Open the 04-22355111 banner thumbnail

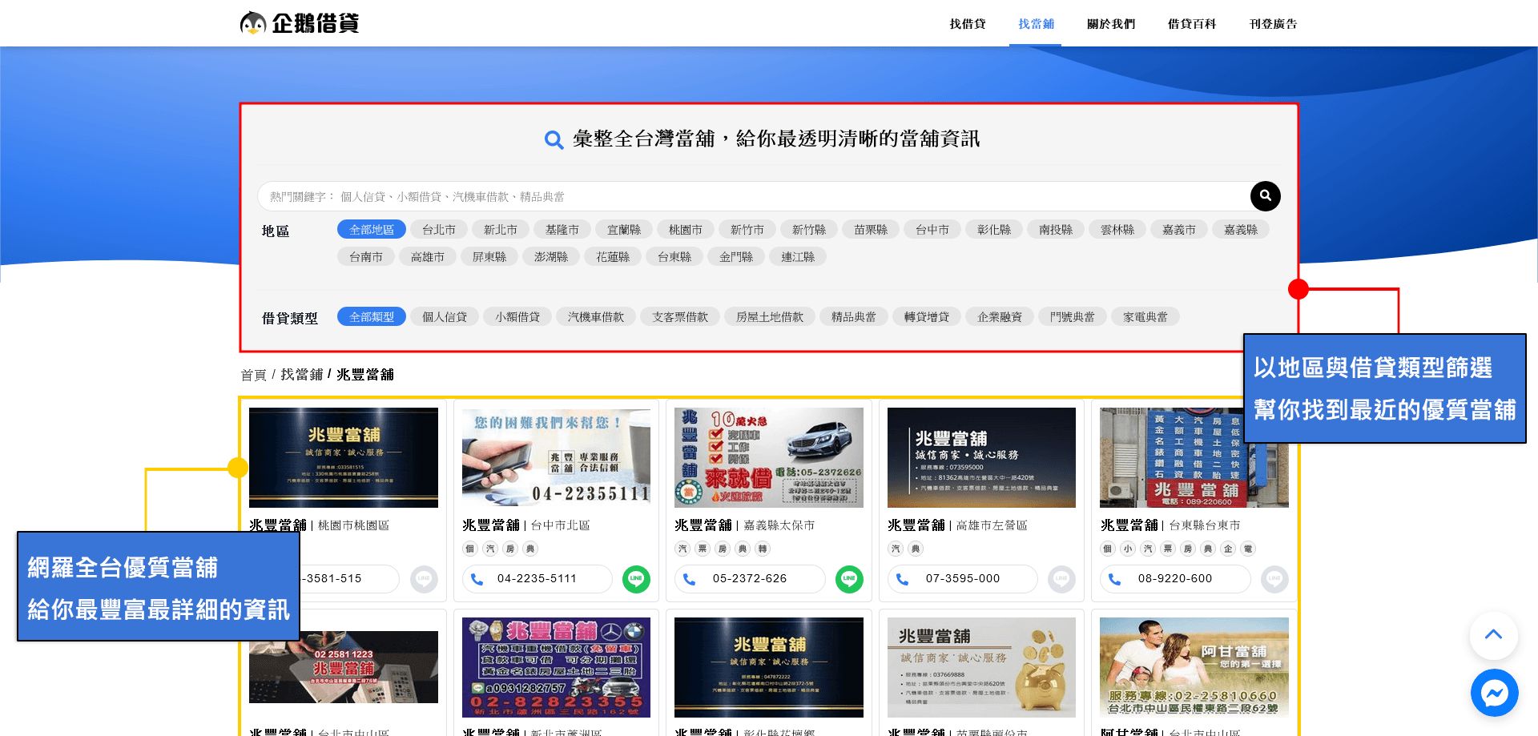tap(556, 457)
